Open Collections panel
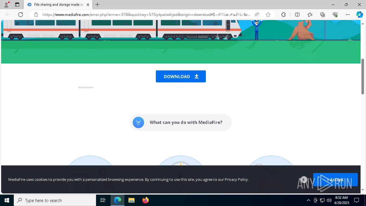366x206 pixels. 323,15
